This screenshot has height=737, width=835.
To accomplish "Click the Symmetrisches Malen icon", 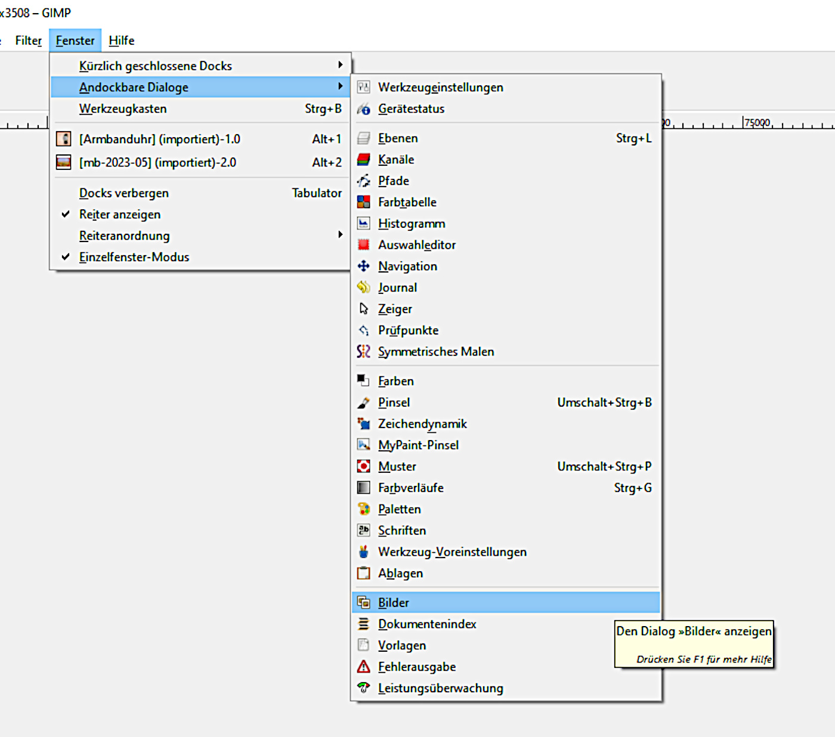I will coord(363,352).
